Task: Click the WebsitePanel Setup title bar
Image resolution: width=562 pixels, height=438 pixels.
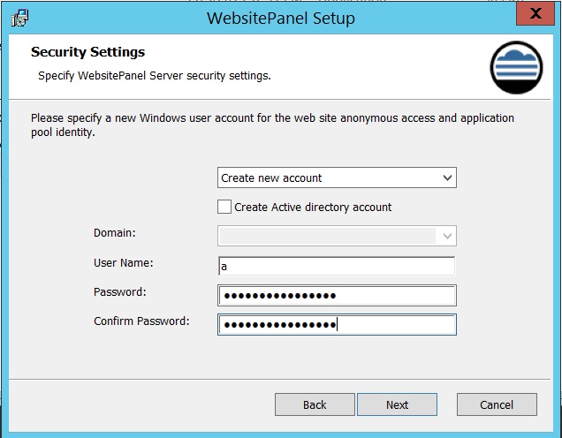Action: pyautogui.click(x=281, y=19)
